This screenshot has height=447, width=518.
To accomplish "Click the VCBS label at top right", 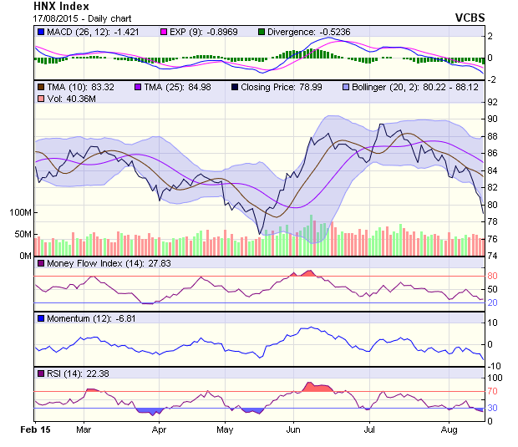I will [470, 17].
